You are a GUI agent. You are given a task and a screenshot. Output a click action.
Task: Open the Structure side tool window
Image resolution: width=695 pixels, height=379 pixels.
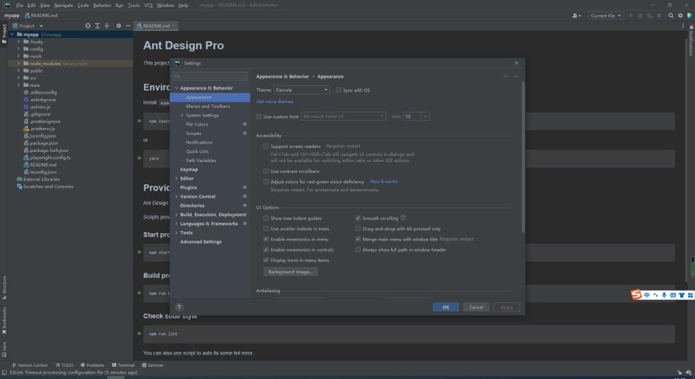pos(4,287)
